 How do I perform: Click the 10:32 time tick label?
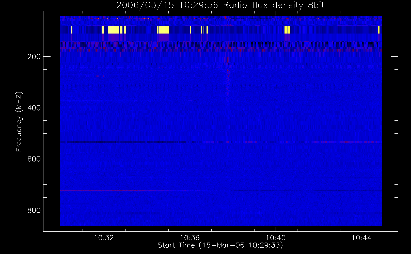[104, 238]
